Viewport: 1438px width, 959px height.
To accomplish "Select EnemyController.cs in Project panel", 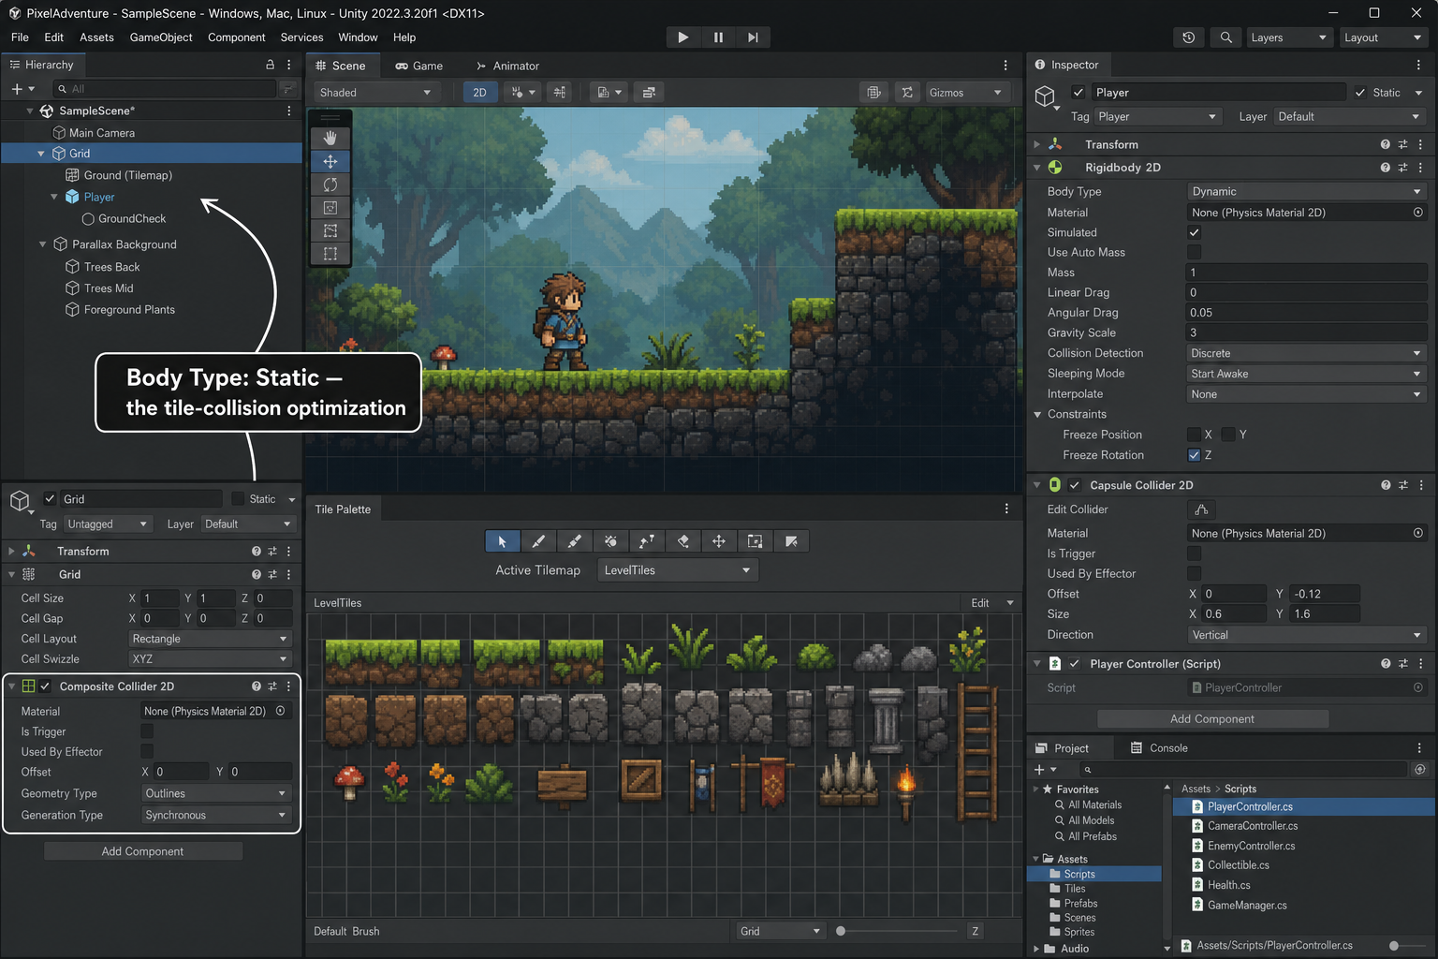I will pos(1251,846).
